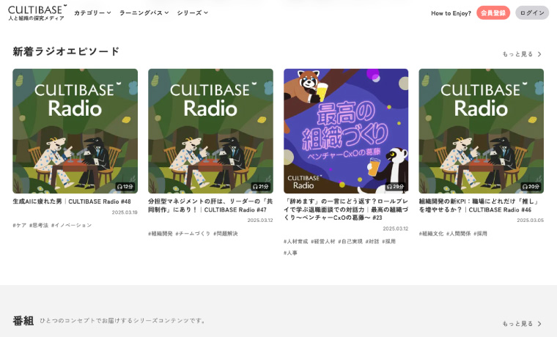
Task: Open title 分担型マネジメントの肝は CULTIBASE Radio #47
Action: click(x=210, y=206)
